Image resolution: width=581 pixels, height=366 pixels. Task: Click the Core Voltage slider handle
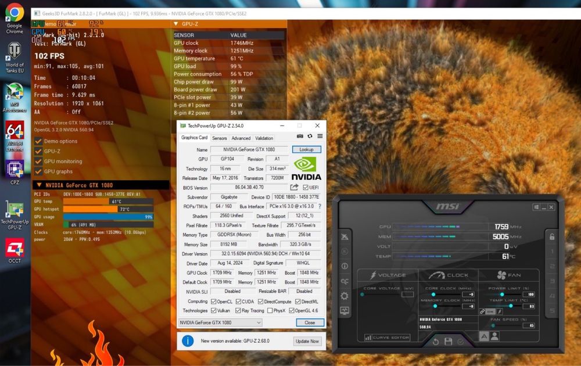point(362,295)
